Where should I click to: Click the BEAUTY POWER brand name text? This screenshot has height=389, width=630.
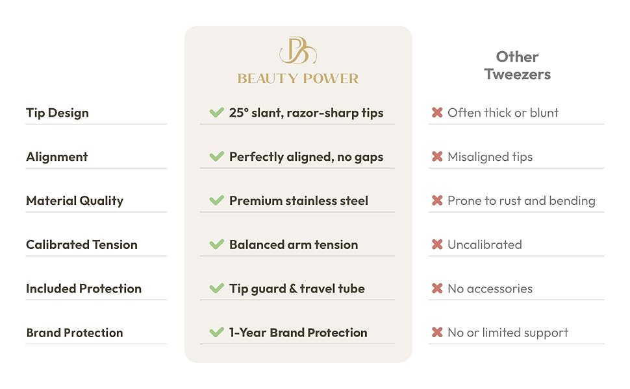point(298,79)
